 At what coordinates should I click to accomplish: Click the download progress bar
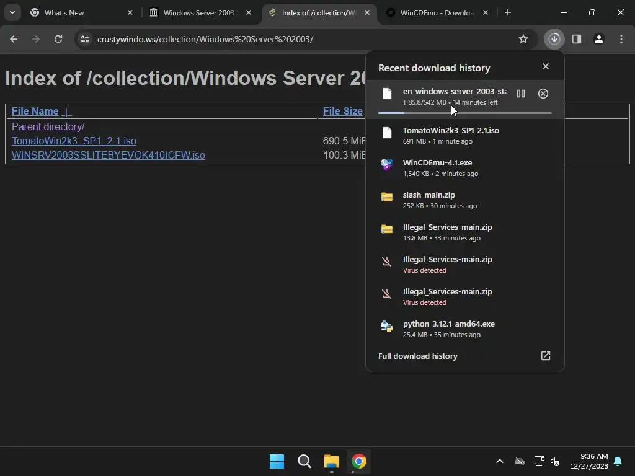465,113
